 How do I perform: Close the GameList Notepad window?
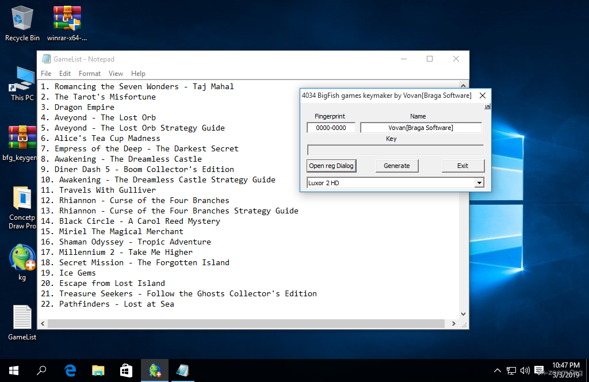456,59
